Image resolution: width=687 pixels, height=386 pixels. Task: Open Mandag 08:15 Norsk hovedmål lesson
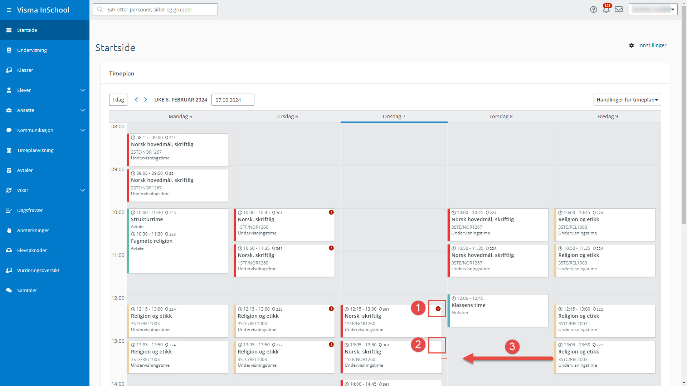coord(177,150)
